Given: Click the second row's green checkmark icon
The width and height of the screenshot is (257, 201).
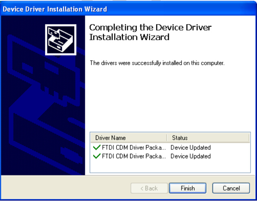Looking at the screenshot, I should point(97,156).
